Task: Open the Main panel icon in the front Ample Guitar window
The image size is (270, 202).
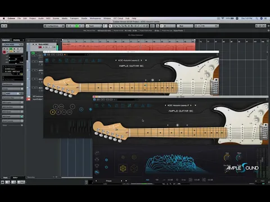Action: click(x=96, y=105)
